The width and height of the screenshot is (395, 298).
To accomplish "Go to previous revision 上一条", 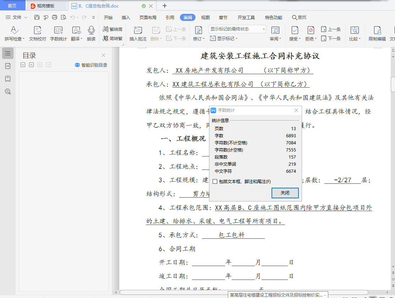I will click(331, 29).
